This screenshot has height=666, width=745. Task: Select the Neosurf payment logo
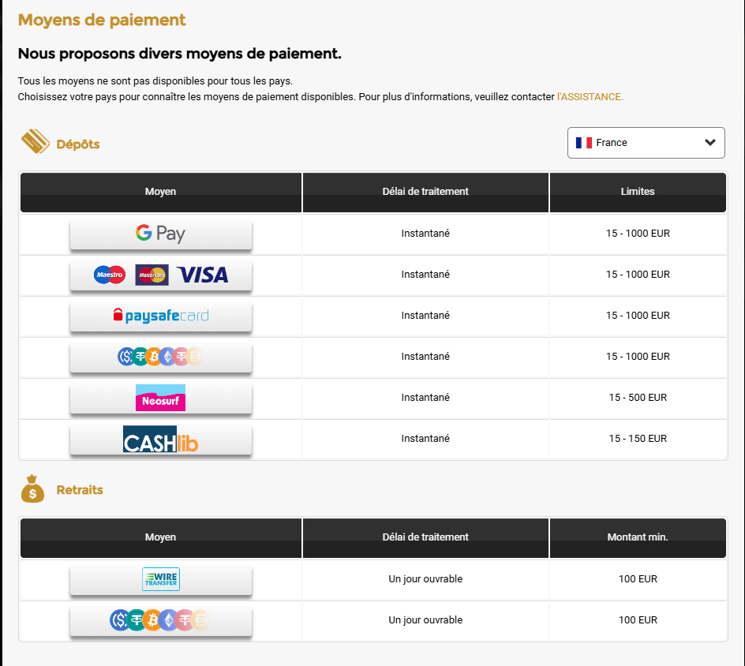click(160, 398)
